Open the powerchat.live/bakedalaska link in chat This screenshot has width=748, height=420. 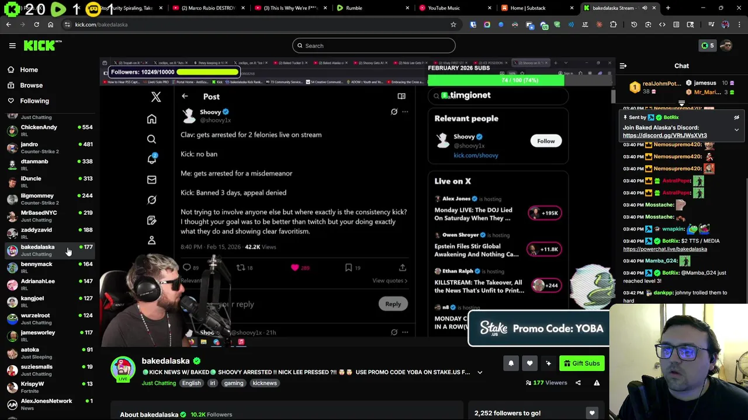click(665, 249)
